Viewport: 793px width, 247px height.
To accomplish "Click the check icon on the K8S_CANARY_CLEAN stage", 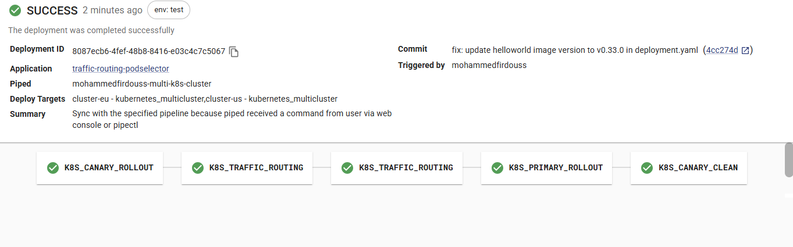I will click(x=647, y=168).
